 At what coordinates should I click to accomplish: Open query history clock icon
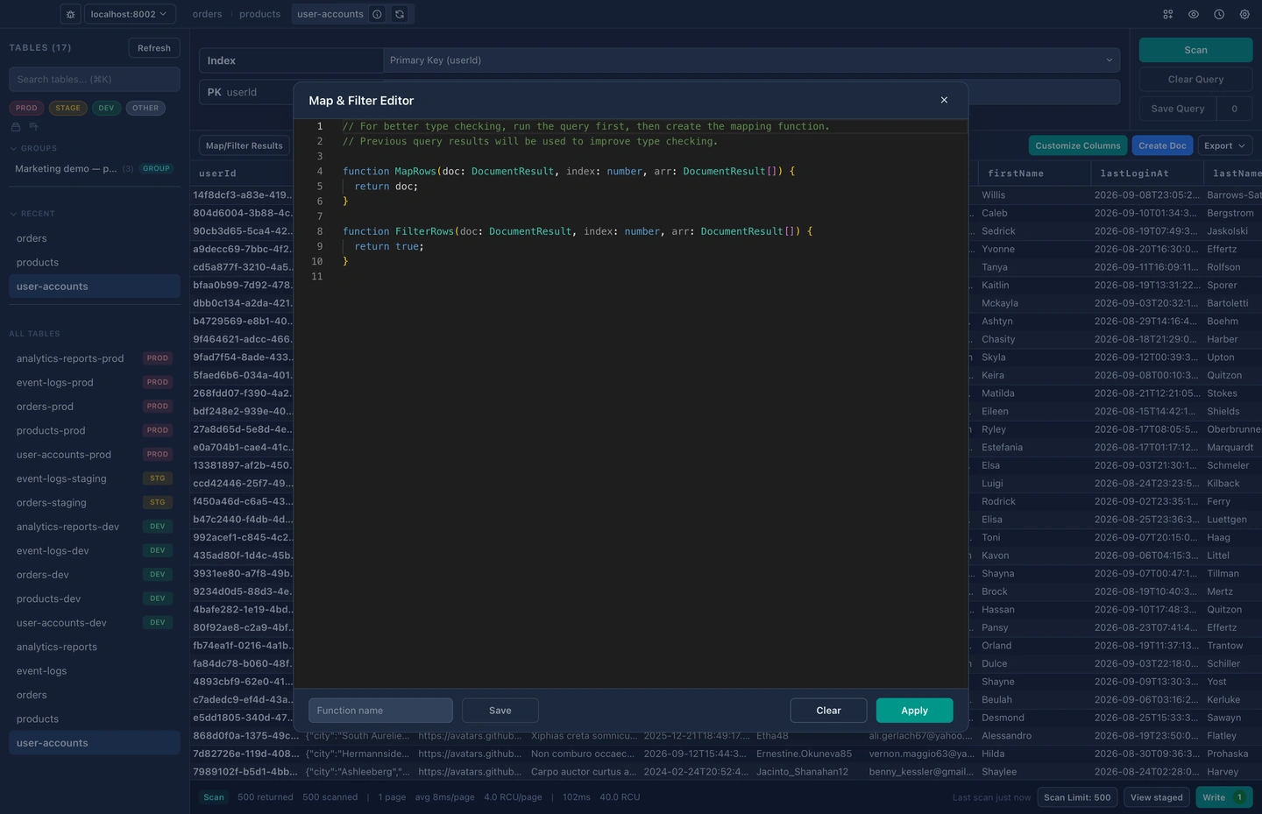(x=1219, y=14)
